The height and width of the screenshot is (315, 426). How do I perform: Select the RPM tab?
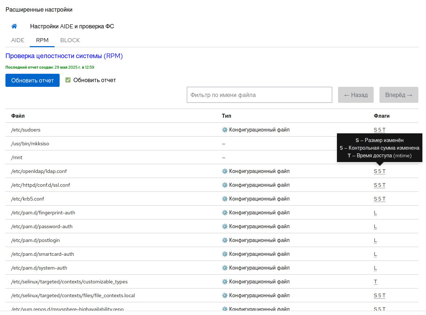click(42, 40)
